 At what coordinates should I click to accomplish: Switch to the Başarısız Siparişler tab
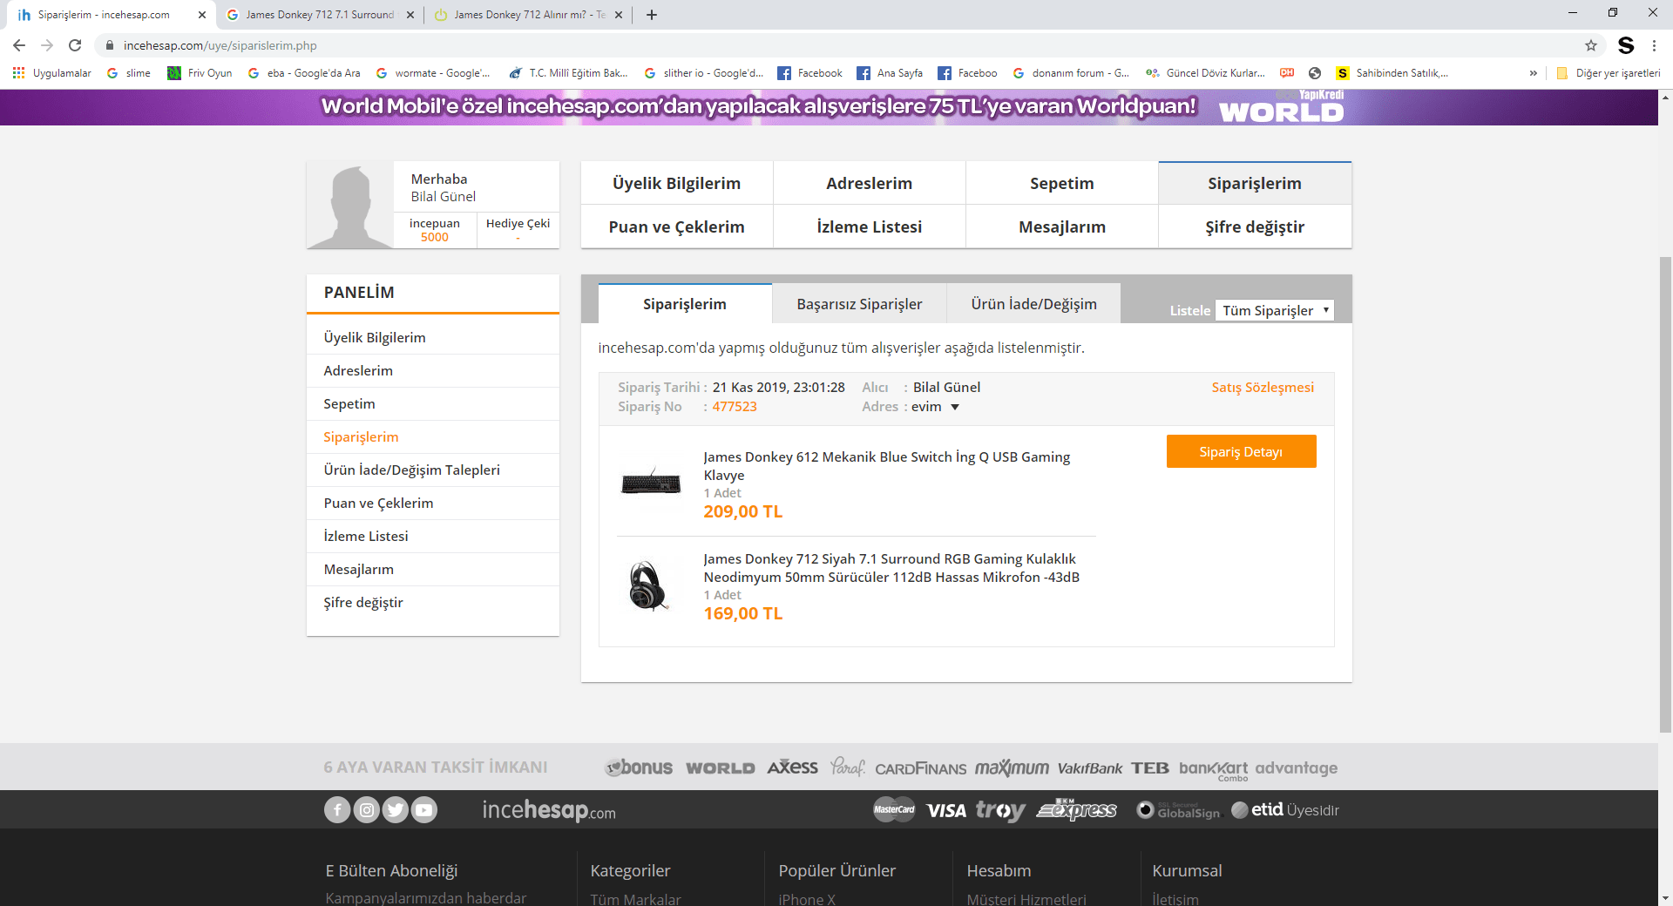tap(859, 304)
